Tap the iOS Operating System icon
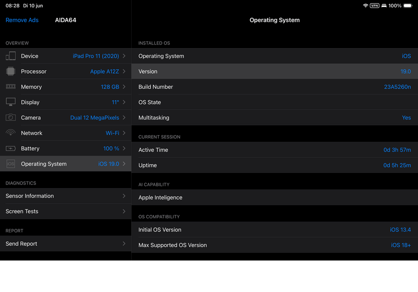This screenshot has height=292, width=418. [10, 164]
